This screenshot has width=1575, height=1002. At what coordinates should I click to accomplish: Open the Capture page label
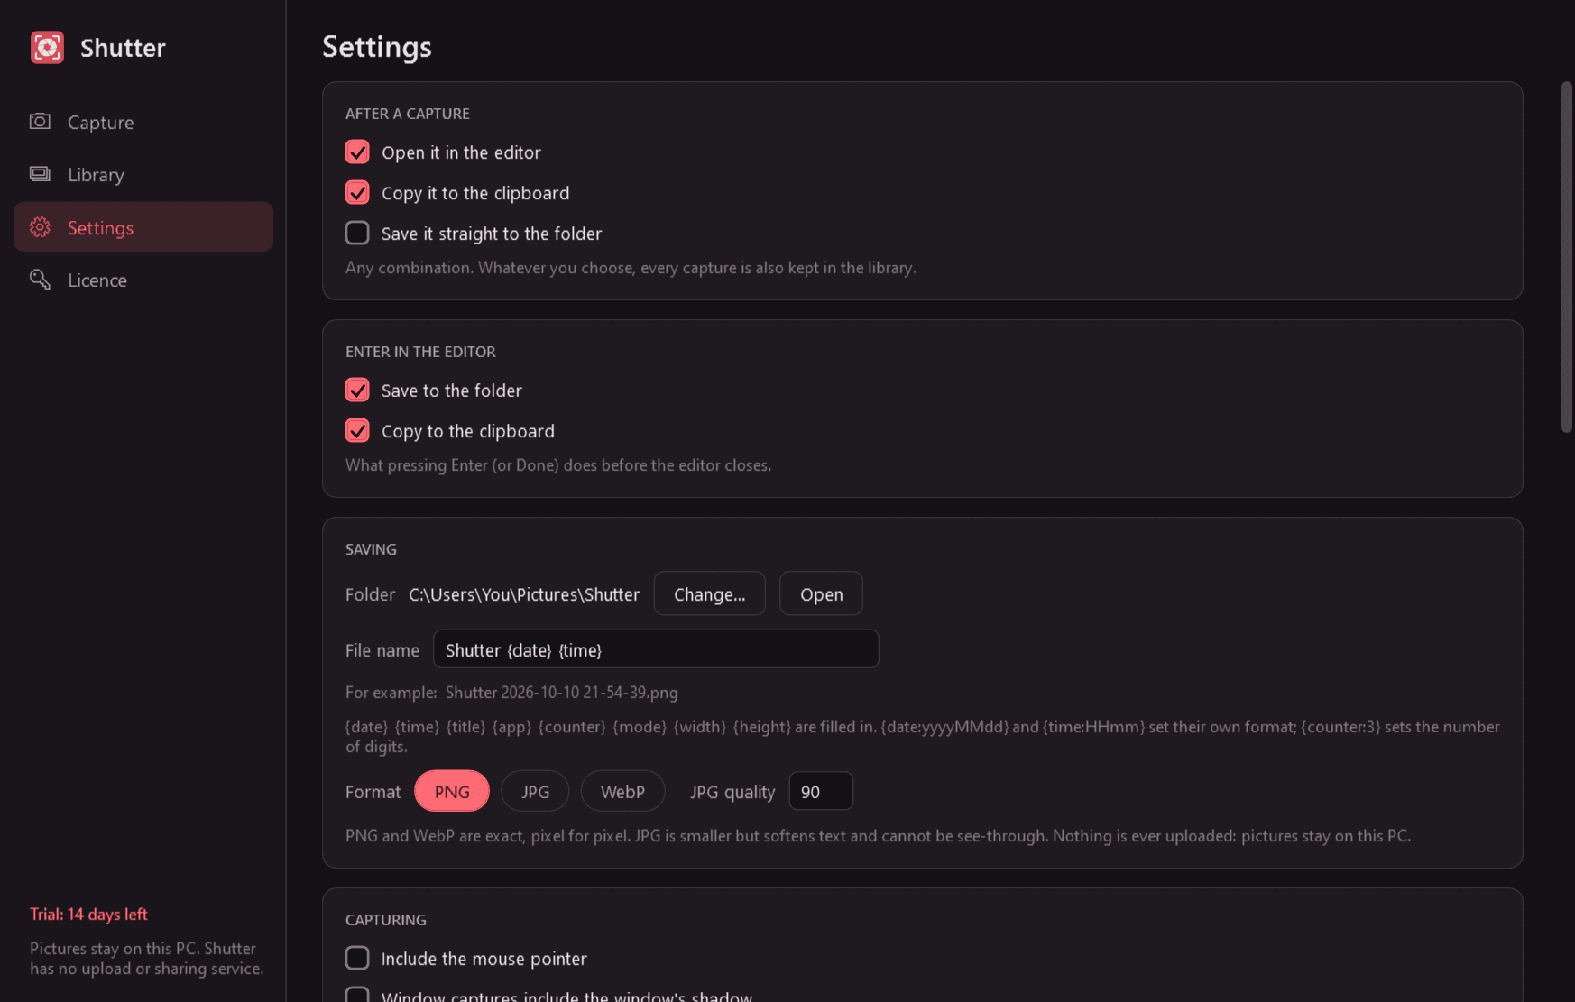pyautogui.click(x=100, y=123)
